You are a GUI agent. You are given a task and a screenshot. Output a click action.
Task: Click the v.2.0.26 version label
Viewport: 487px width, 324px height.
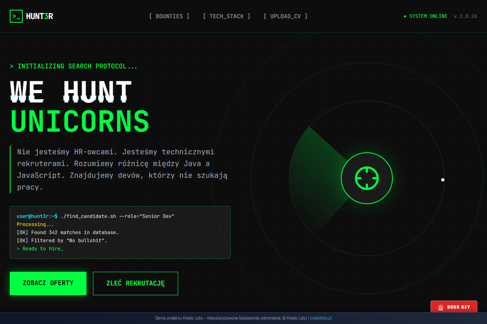point(465,16)
